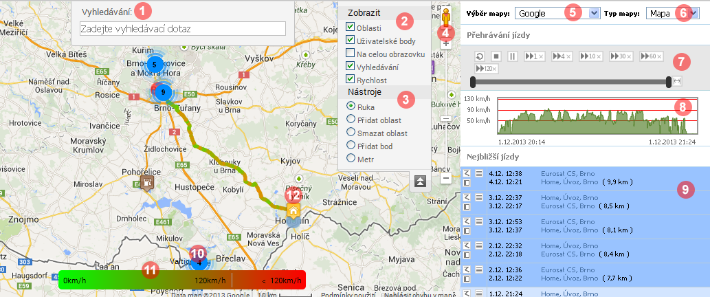The width and height of the screenshot is (710, 297).
Task: Click the map zoom-in plus button
Action: (446, 44)
